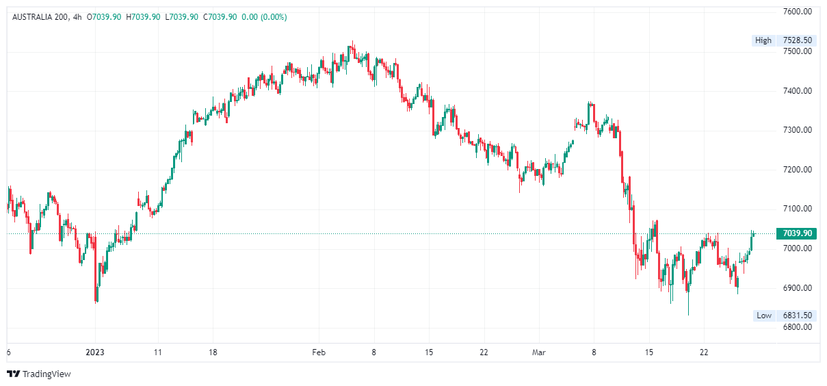Click the green 7039.90 current price tag

tap(797, 233)
